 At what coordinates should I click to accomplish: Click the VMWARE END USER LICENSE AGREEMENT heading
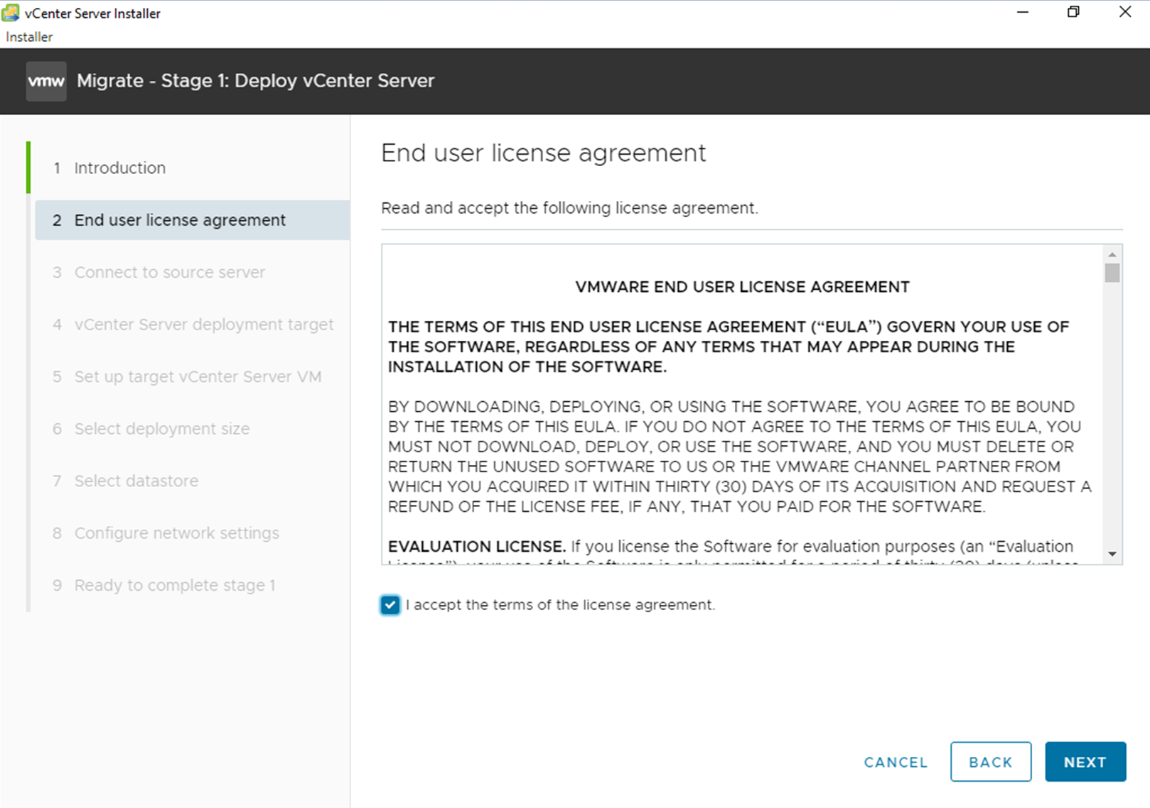742,287
